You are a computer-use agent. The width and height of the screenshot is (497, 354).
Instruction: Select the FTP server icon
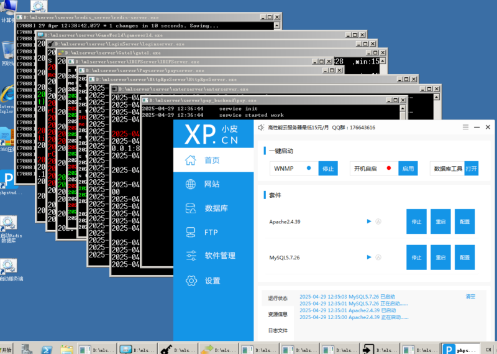point(191,232)
